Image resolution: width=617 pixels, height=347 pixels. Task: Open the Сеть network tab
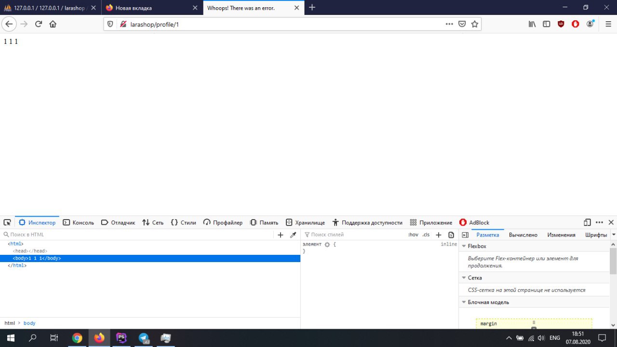(153, 222)
